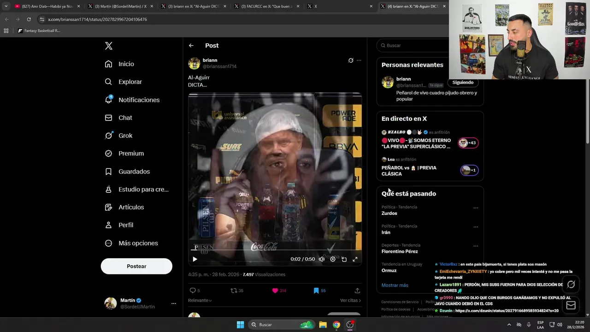Screen dimensions: 590x332
Task: Open Chrome from taskbar
Action: (x=336, y=325)
